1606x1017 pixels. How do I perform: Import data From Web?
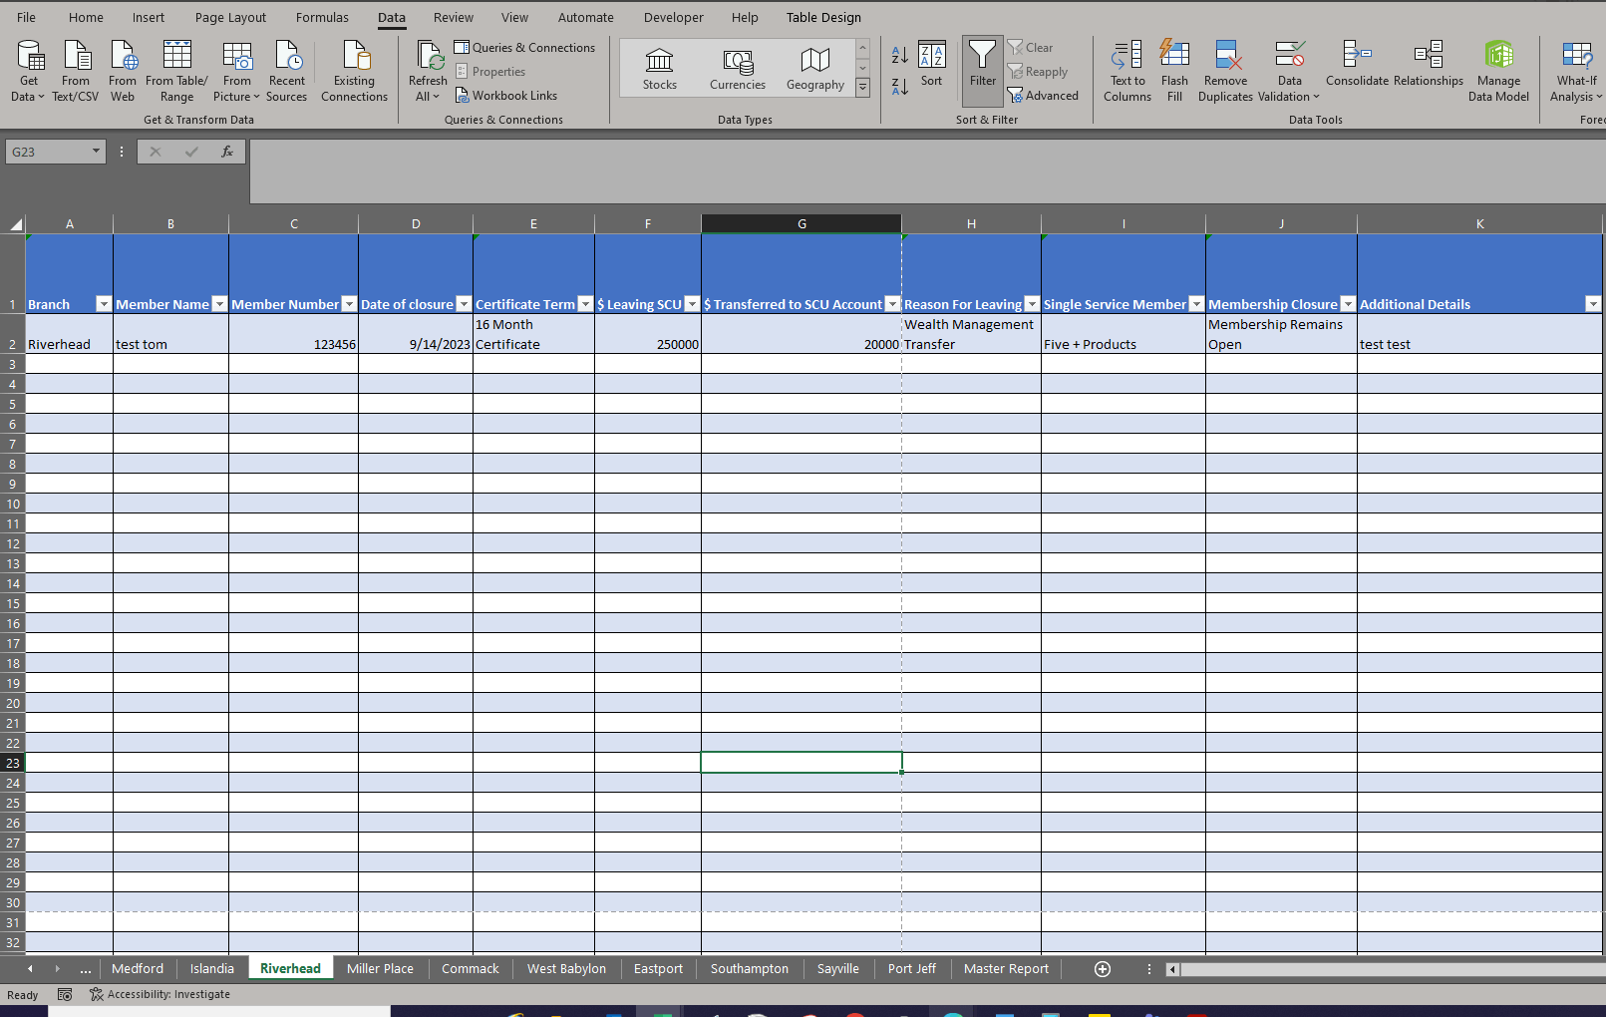(123, 71)
